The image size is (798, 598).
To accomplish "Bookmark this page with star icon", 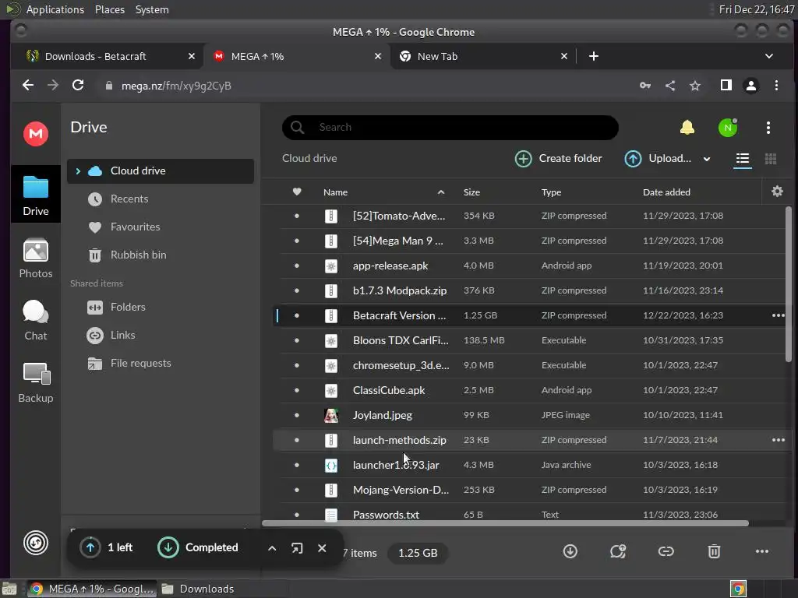I will (695, 86).
